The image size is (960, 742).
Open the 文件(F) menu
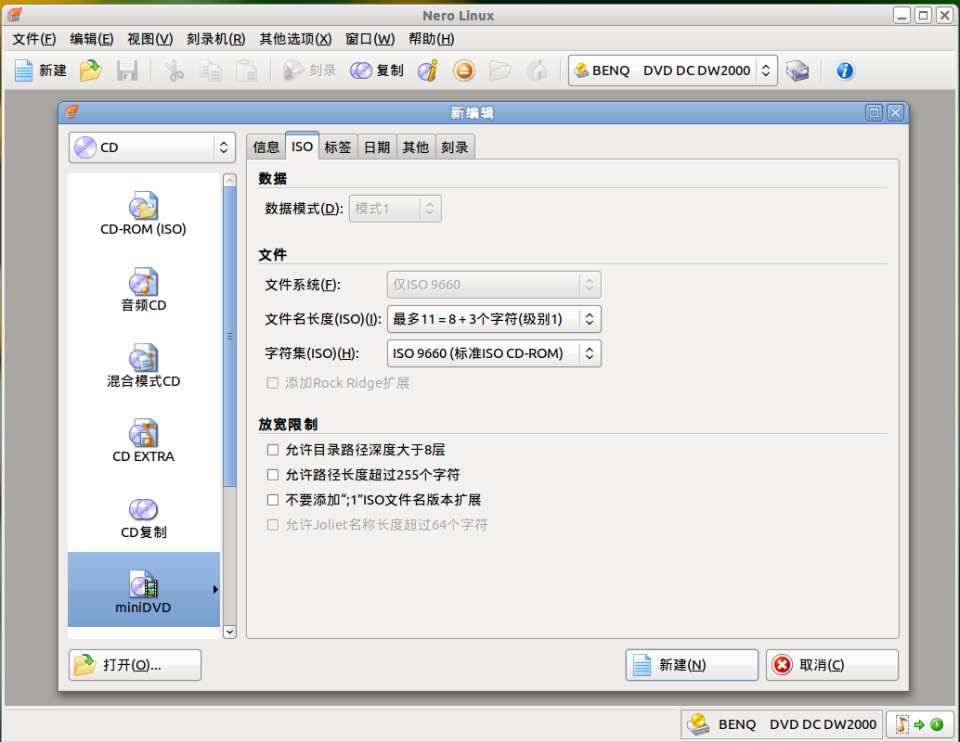click(x=34, y=39)
